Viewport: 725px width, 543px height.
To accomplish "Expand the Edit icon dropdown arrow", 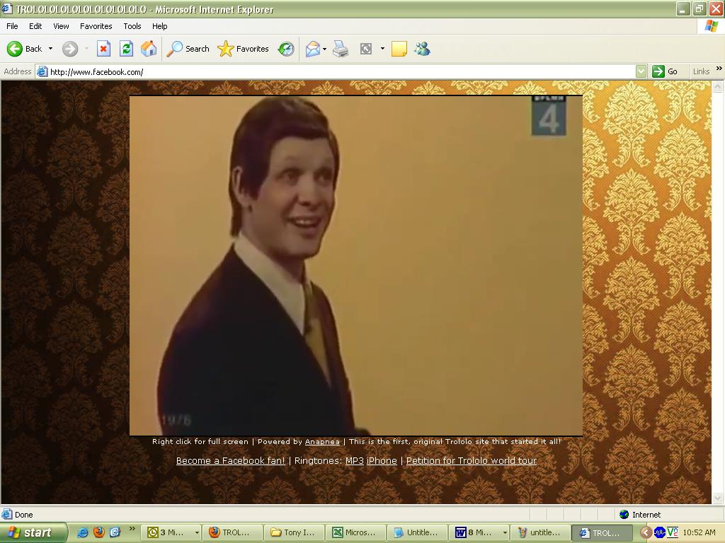I will [382, 49].
